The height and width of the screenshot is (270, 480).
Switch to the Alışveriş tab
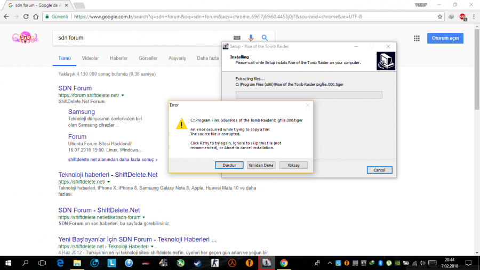[177, 58]
